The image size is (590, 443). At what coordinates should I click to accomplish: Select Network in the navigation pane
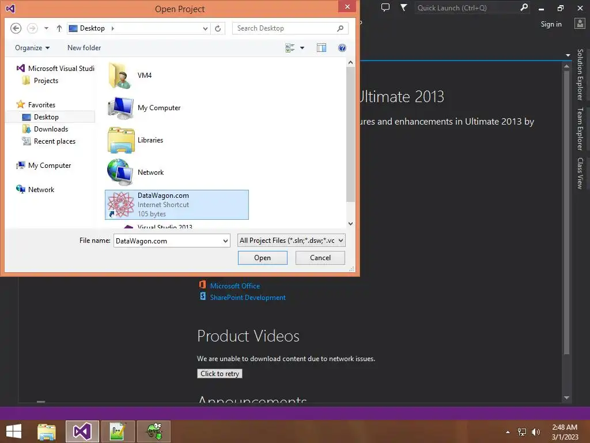[x=35, y=189]
